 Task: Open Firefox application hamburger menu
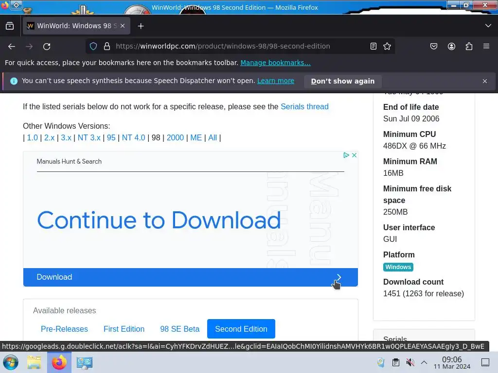tap(486, 46)
